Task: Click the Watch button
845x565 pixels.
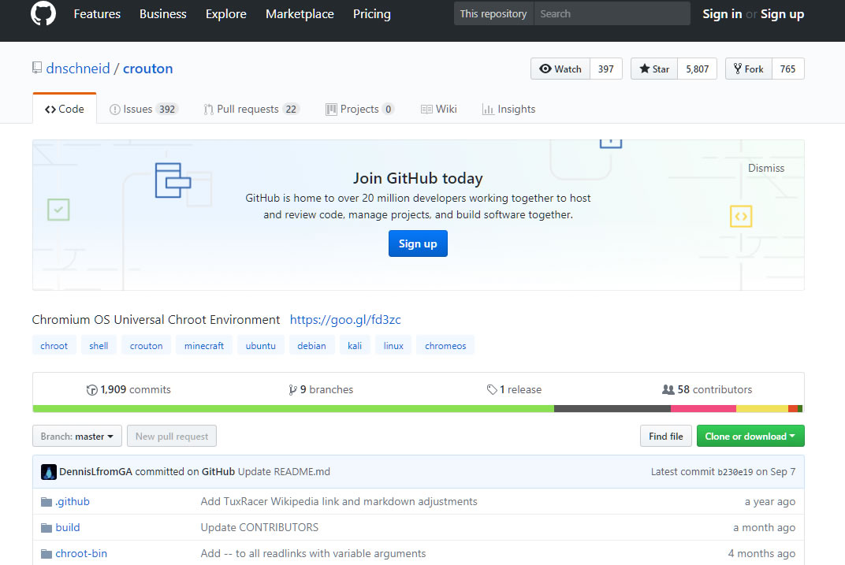Action: point(560,69)
